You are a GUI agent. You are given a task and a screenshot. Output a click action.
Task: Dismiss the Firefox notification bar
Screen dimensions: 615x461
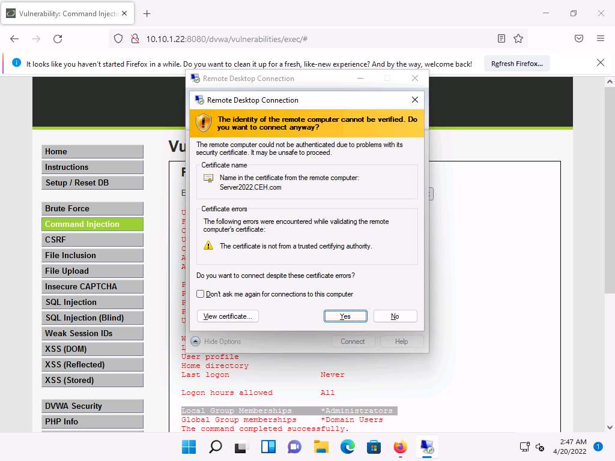pyautogui.click(x=600, y=63)
